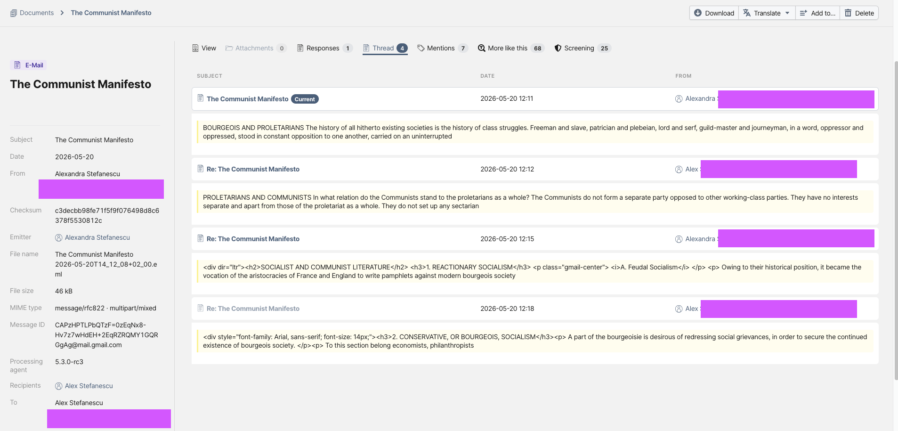Click the Attachments folder icon

[229, 48]
